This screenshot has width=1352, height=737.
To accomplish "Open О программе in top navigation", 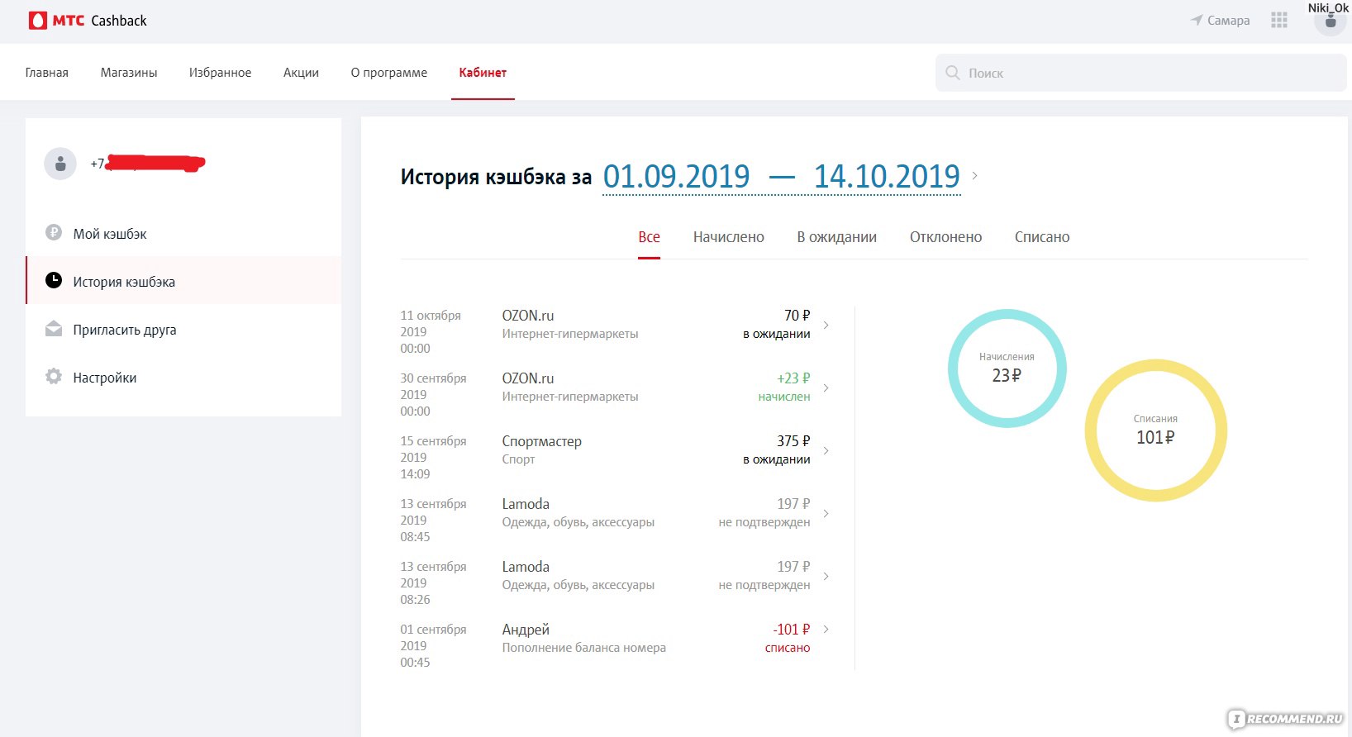I will coord(389,73).
